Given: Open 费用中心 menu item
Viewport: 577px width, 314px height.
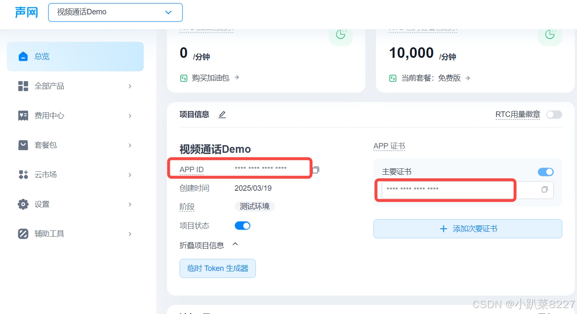Looking at the screenshot, I should (x=75, y=116).
